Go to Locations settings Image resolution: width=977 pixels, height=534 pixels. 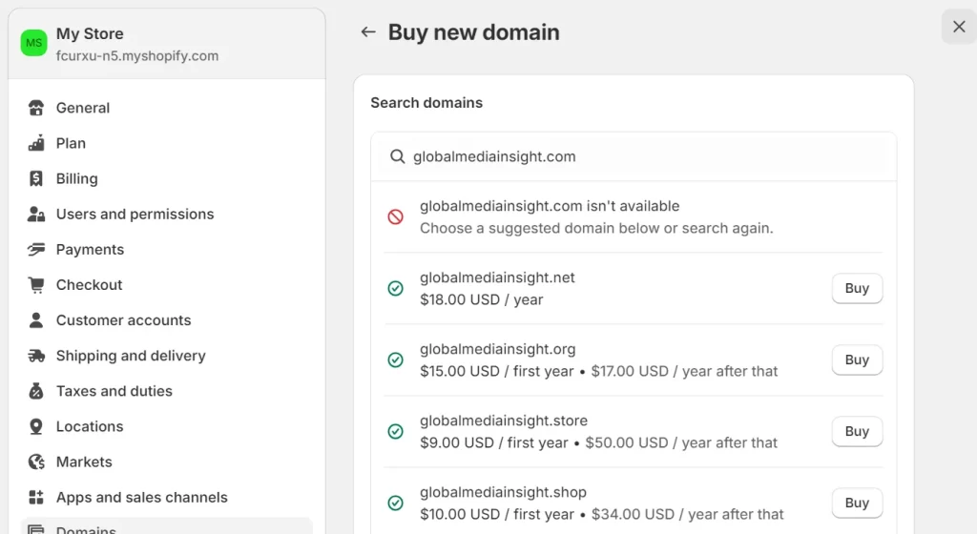tap(90, 426)
